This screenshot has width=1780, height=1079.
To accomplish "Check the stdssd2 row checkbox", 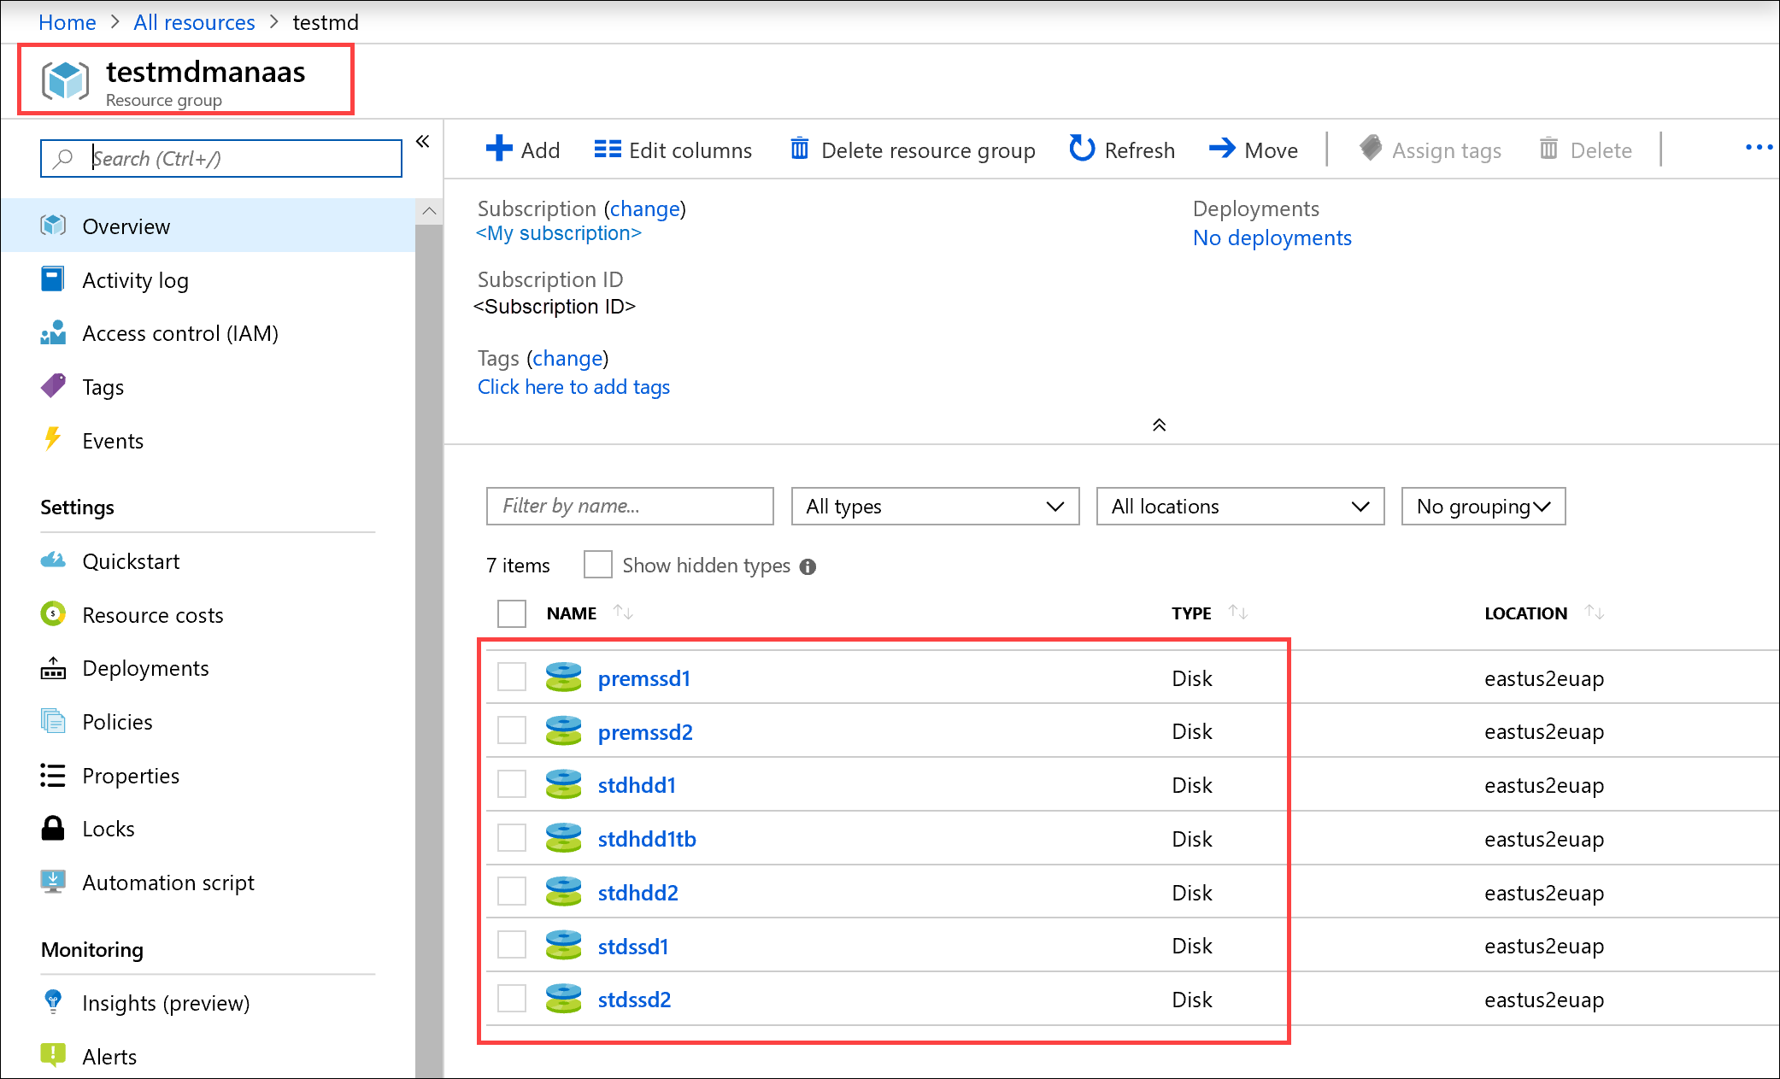I will click(512, 998).
